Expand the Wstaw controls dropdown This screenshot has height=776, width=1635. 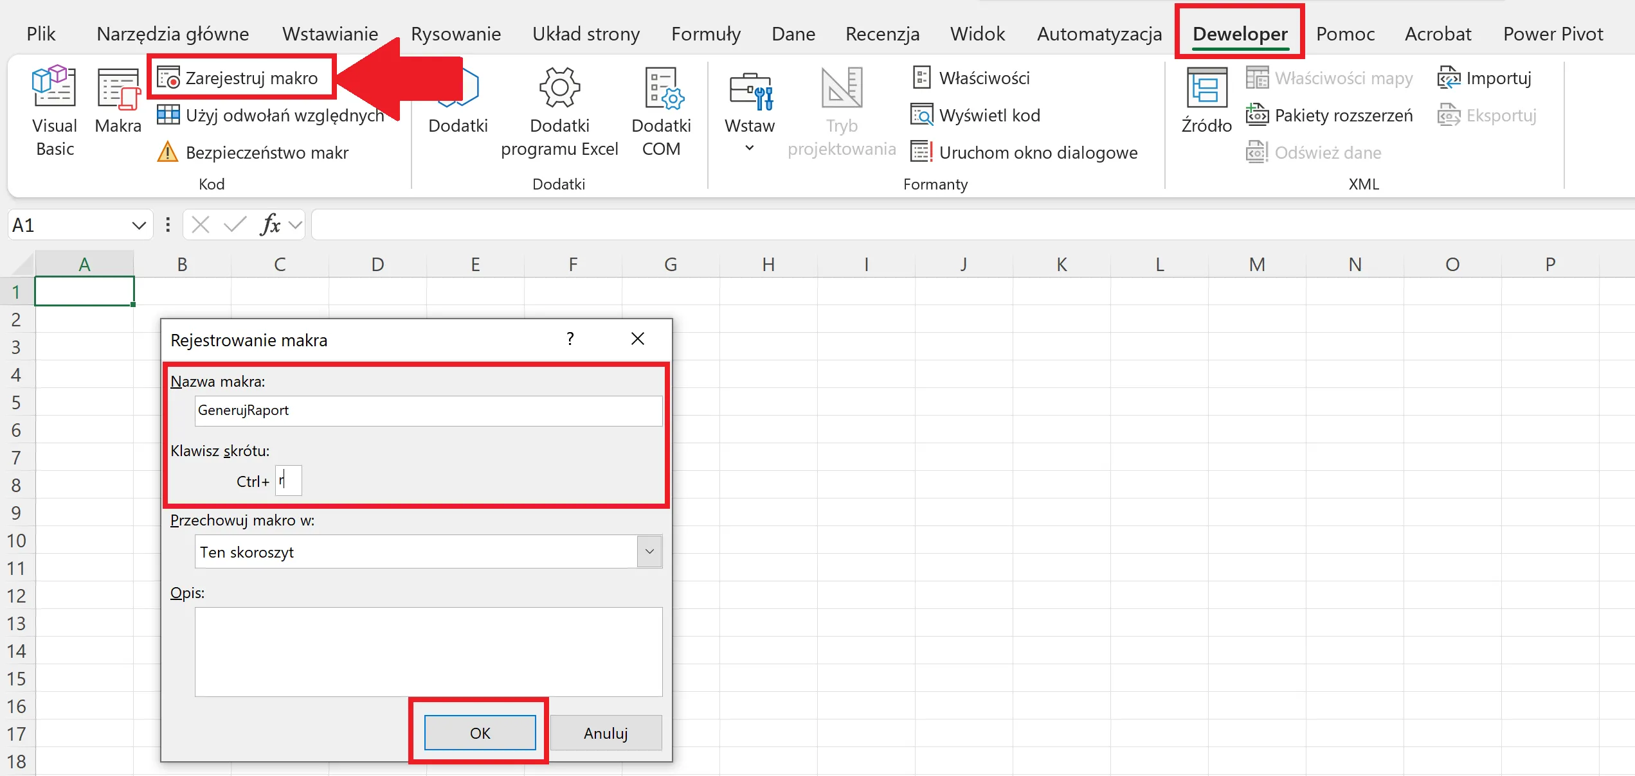(750, 148)
